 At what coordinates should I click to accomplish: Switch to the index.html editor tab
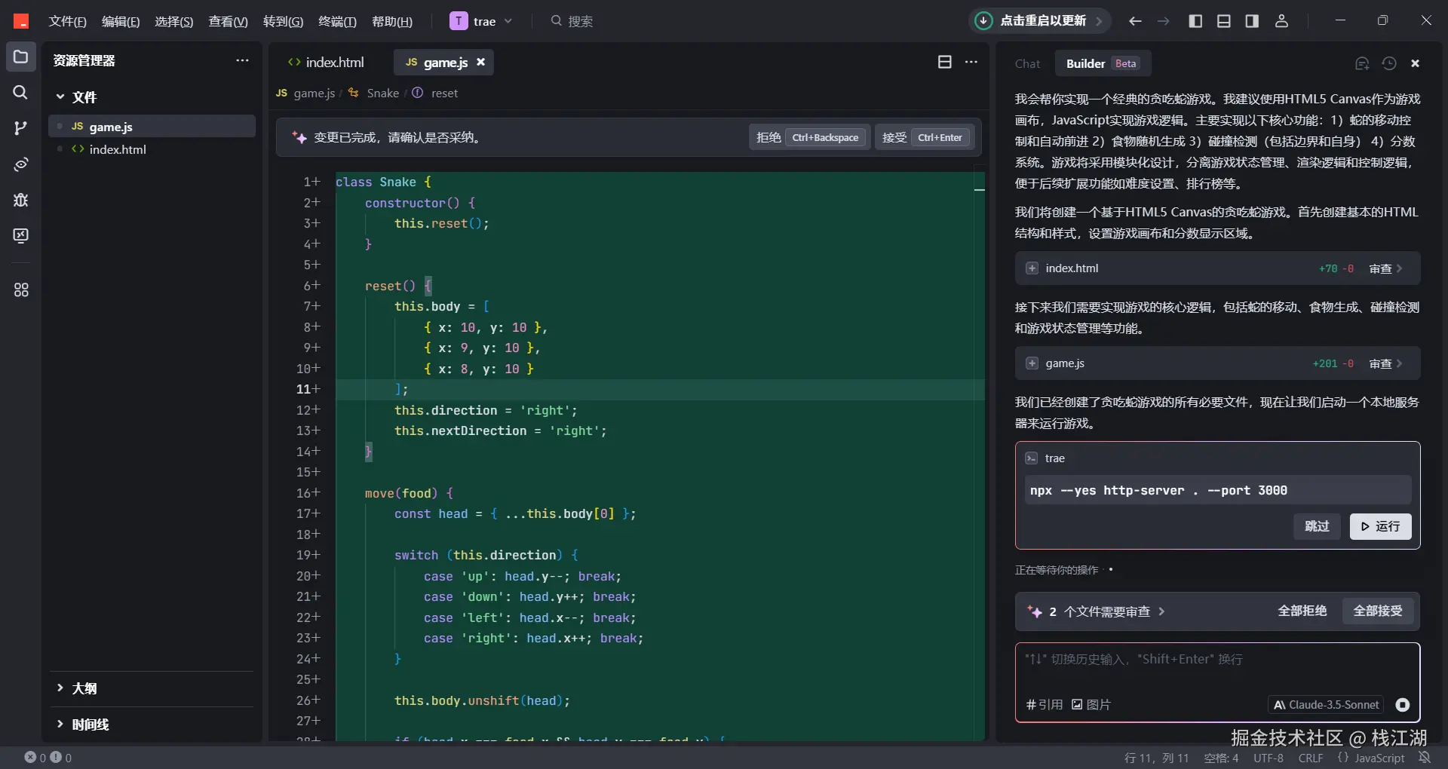(326, 62)
